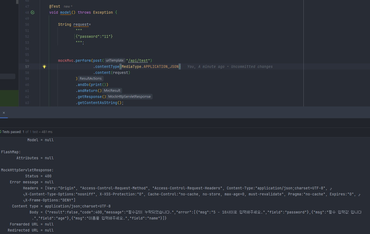This screenshot has width=370, height=234.
Task: Click the urlTemplate: inlay hint
Action: point(115,60)
